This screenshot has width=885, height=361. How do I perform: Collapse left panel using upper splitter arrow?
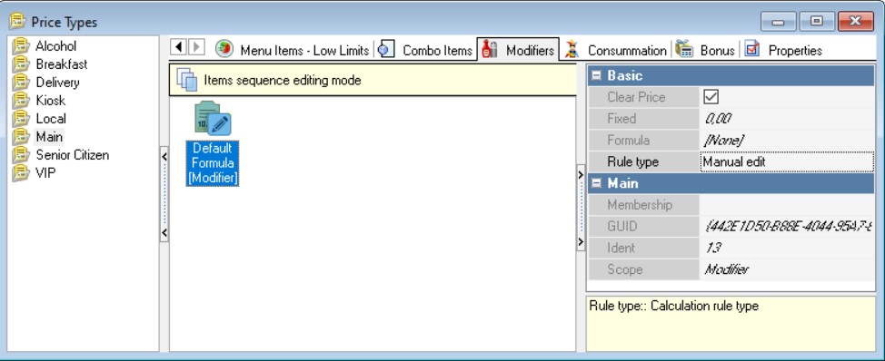pyautogui.click(x=164, y=157)
